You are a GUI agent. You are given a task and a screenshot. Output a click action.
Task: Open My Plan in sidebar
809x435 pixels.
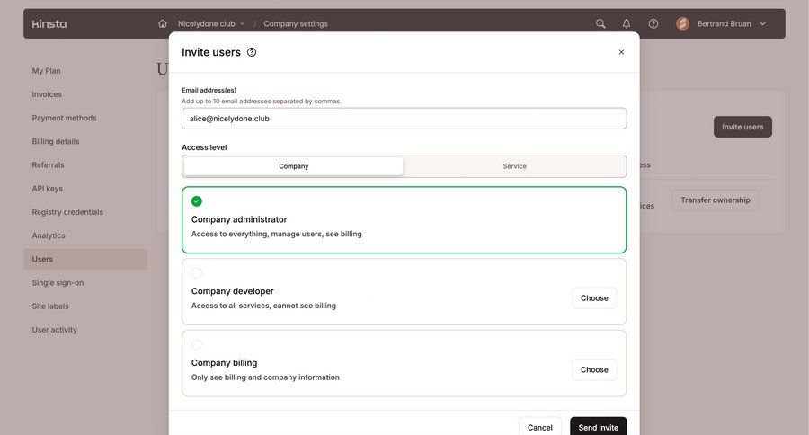coord(47,71)
